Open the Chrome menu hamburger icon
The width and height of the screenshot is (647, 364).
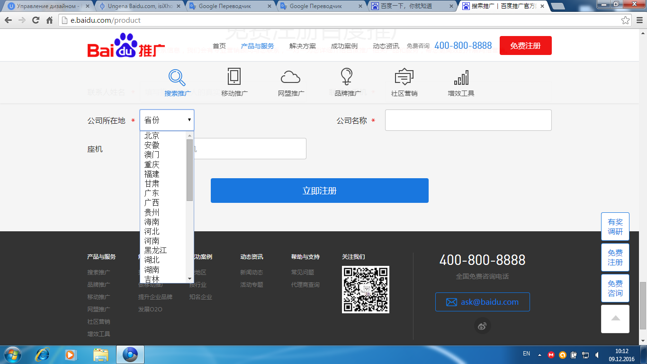pyautogui.click(x=639, y=20)
